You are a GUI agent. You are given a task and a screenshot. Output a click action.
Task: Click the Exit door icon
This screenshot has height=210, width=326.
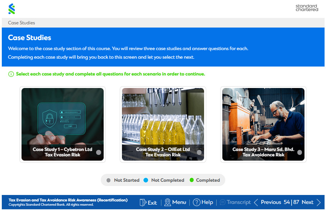click(143, 202)
